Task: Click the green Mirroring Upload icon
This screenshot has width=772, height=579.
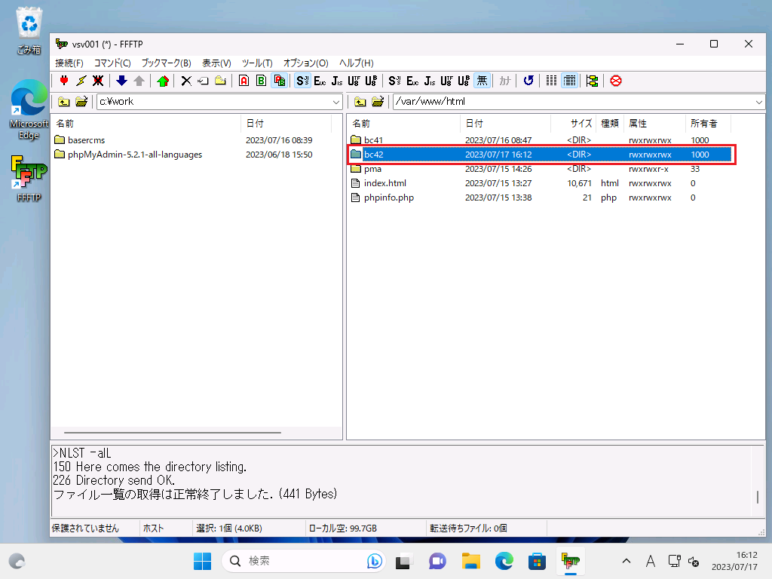Action: [162, 81]
